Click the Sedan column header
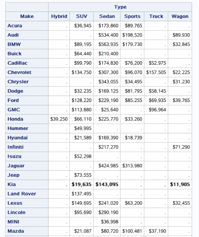Viewport: 199px width, 237px height. point(107,16)
